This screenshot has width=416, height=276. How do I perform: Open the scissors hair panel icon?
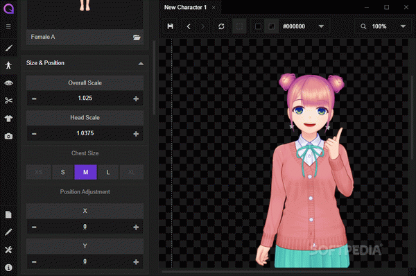tap(8, 101)
